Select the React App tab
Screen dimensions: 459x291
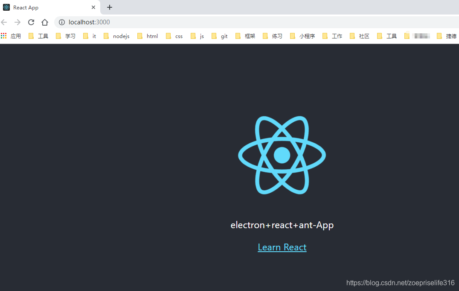50,7
